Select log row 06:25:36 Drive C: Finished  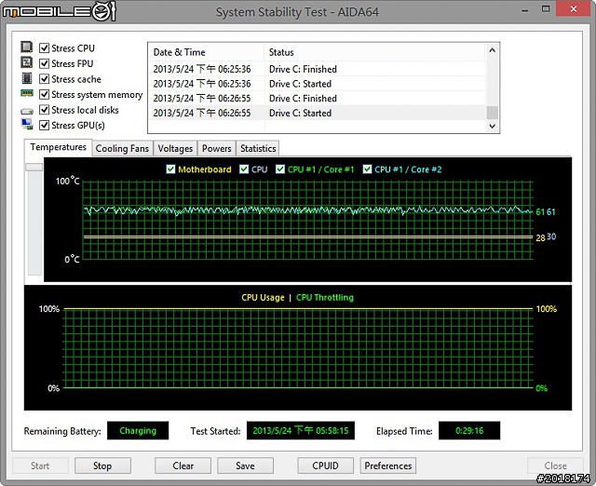317,69
